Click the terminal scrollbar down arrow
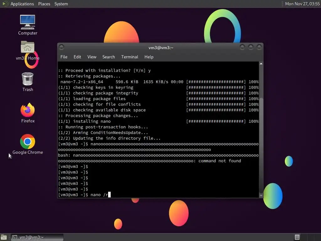321x241 pixels. [261, 196]
